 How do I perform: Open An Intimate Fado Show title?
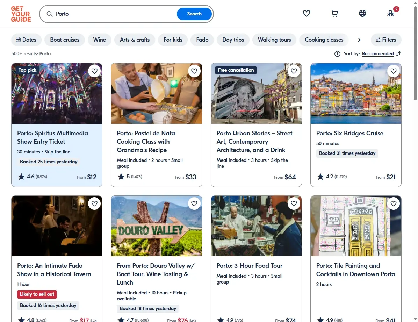[x=54, y=270]
